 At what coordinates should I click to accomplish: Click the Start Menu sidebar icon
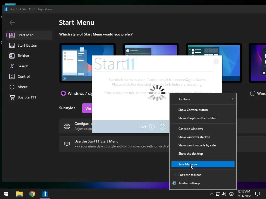12,35
